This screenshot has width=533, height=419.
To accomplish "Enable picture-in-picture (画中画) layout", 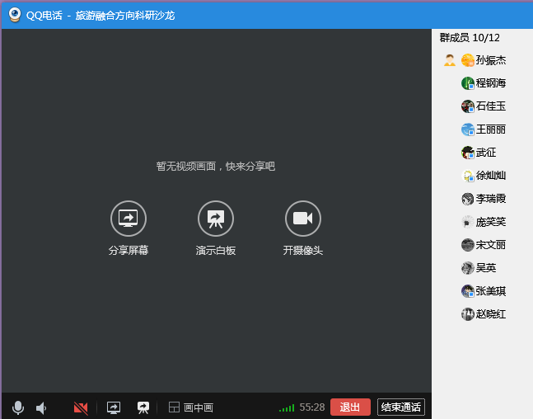I will coord(191,407).
